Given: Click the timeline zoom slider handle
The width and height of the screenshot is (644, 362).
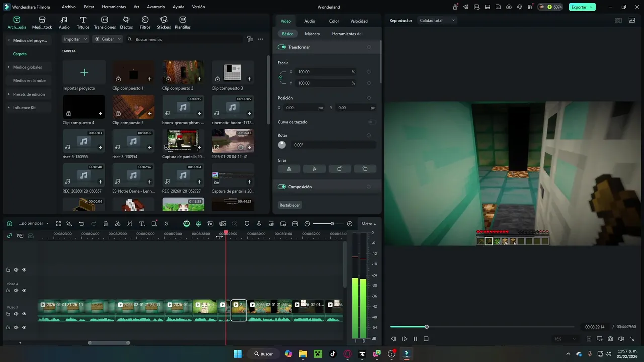Looking at the screenshot, I should click(x=332, y=224).
